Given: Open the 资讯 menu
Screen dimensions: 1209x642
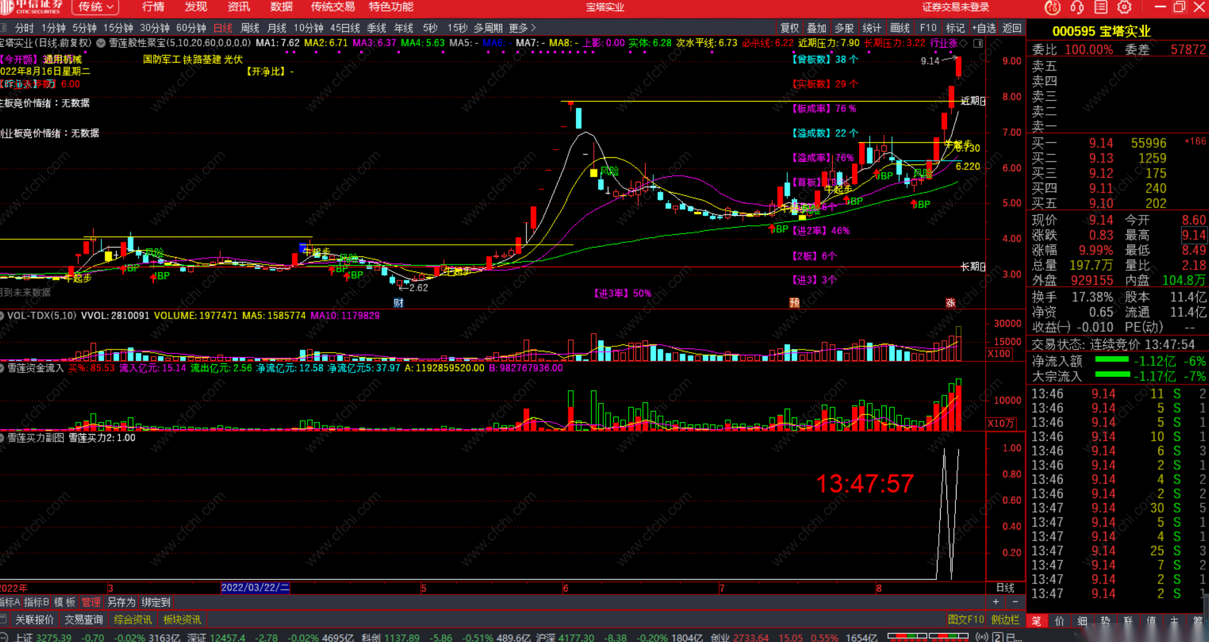Looking at the screenshot, I should 239,7.
